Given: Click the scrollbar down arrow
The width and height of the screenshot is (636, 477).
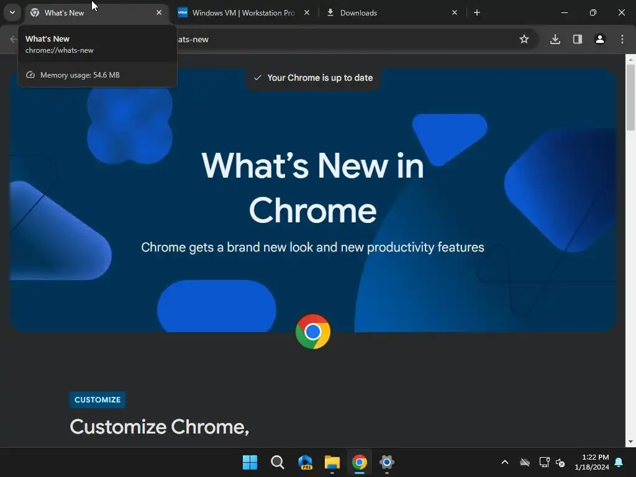Looking at the screenshot, I should 630,442.
